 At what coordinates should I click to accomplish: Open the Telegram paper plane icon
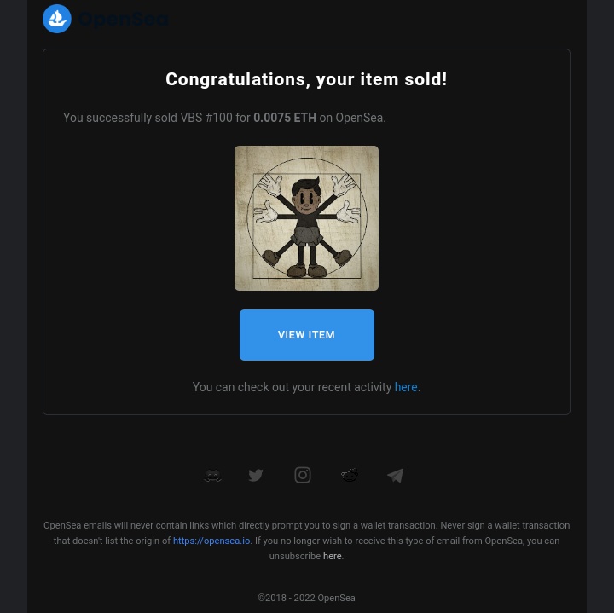(395, 475)
